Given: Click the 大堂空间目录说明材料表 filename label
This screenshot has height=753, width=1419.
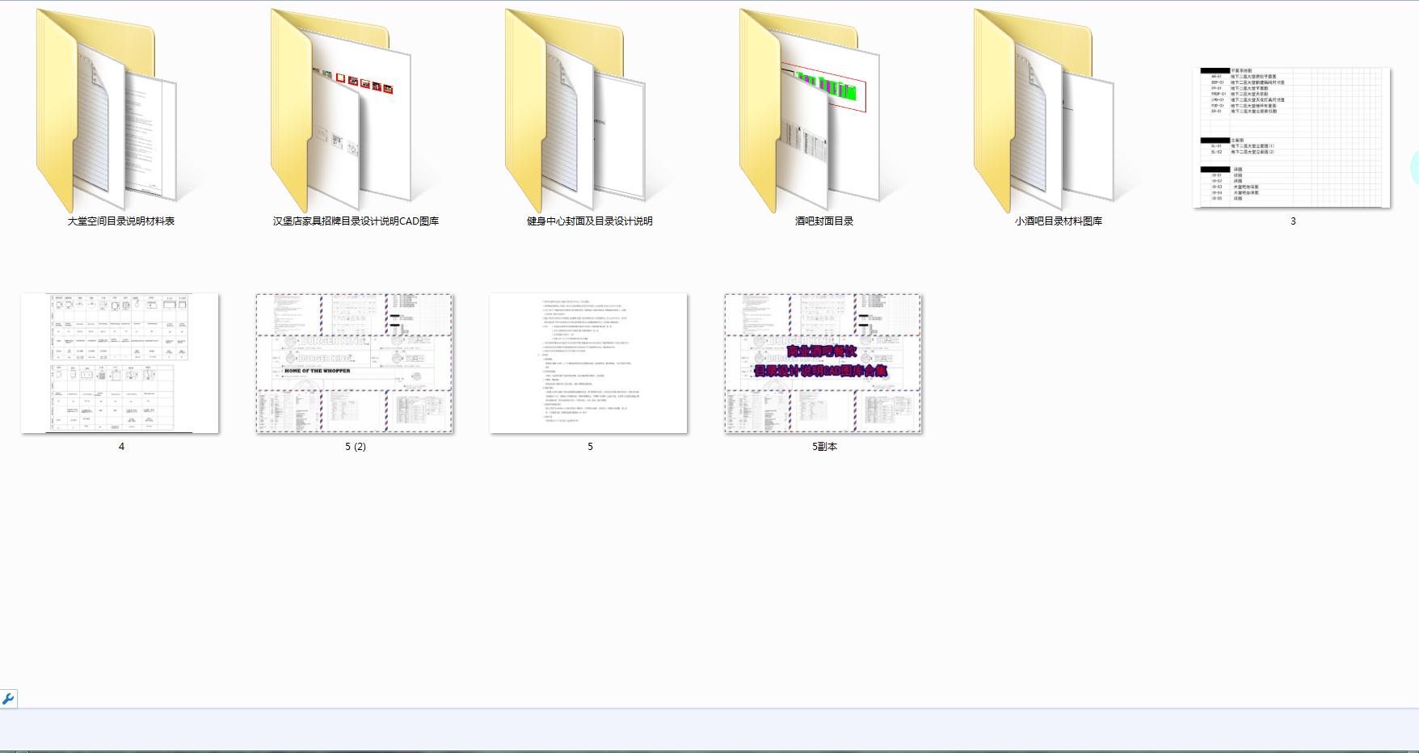Looking at the screenshot, I should (121, 221).
